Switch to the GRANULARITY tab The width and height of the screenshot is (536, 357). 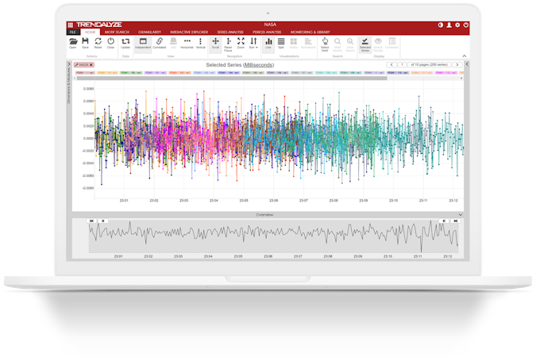(x=150, y=32)
